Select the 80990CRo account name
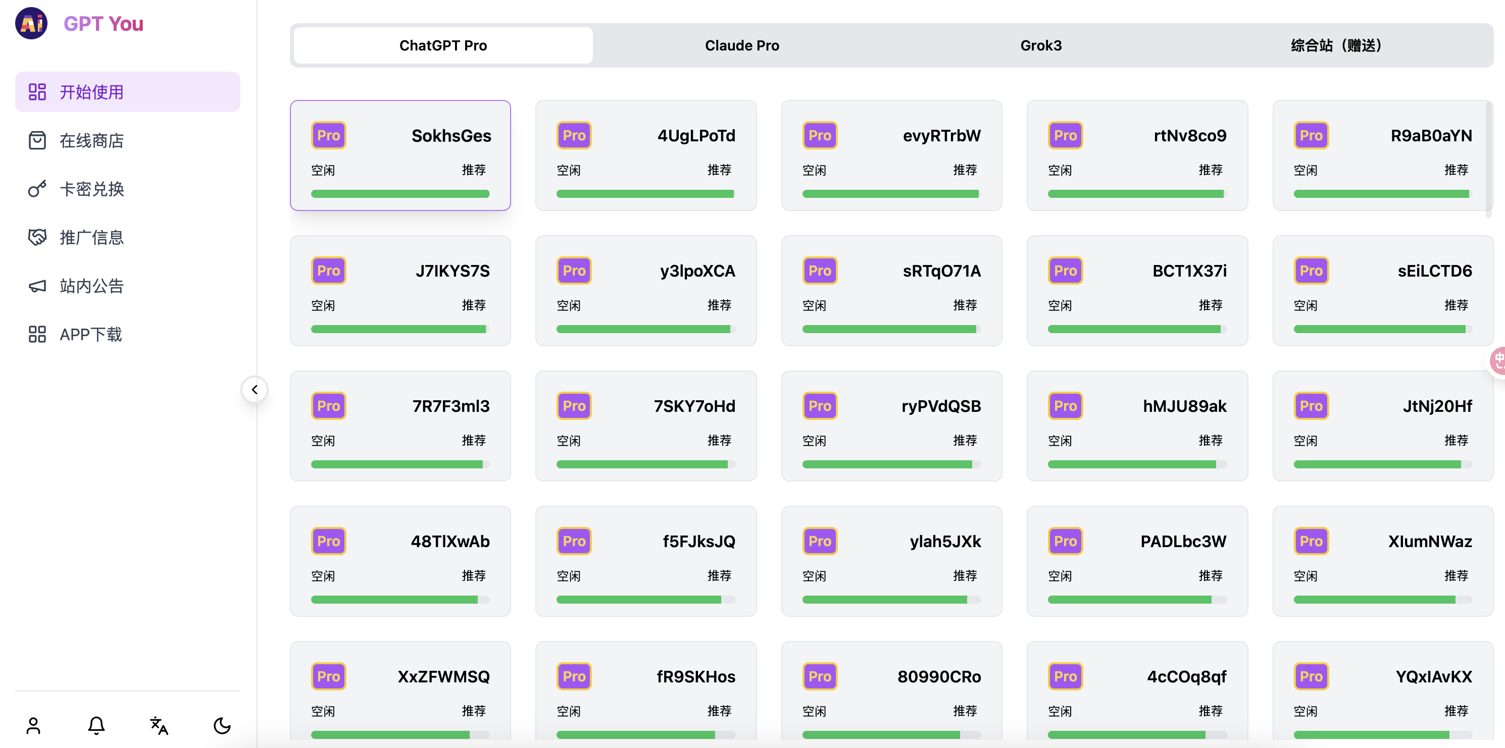Image resolution: width=1505 pixels, height=748 pixels. tap(939, 676)
